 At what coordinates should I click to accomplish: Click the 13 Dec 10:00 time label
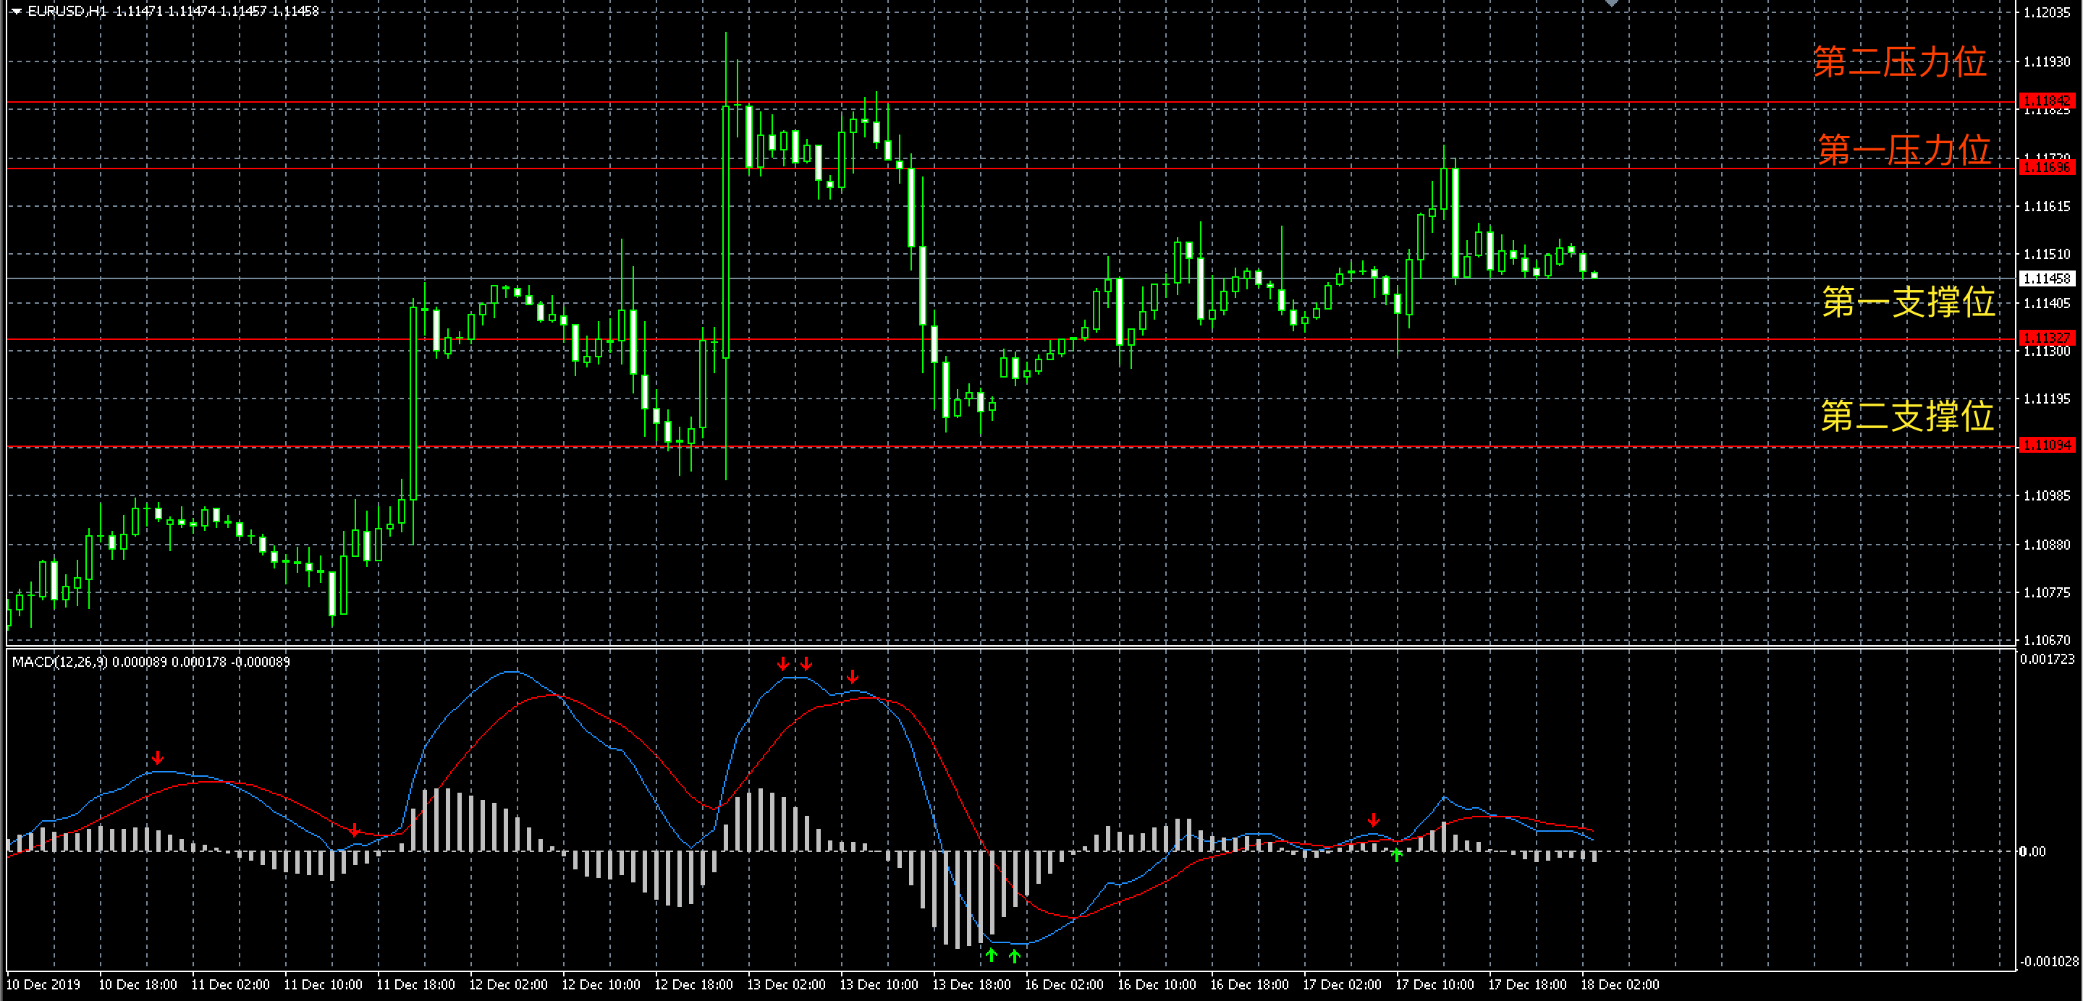pos(878,985)
